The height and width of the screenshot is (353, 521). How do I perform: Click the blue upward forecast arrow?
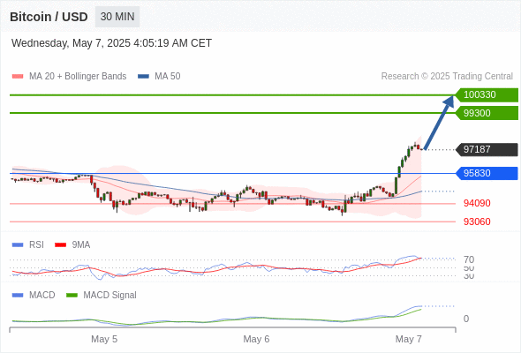click(x=439, y=122)
